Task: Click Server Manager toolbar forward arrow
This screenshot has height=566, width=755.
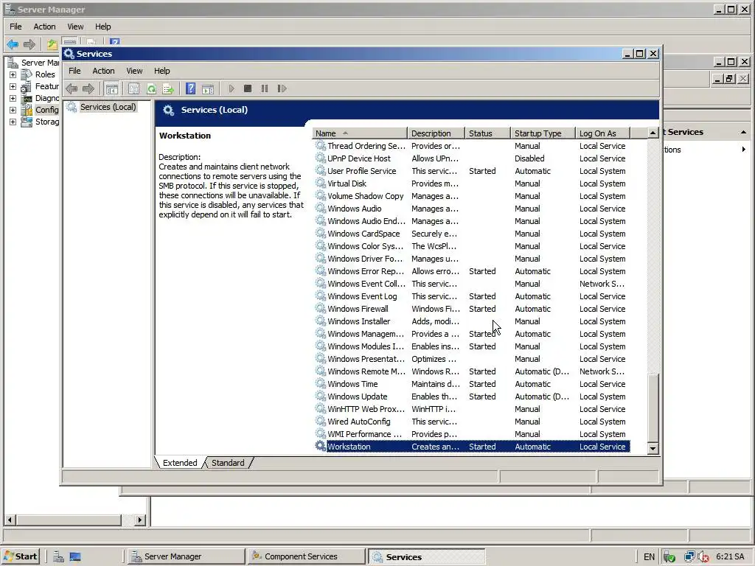Action: pos(29,44)
